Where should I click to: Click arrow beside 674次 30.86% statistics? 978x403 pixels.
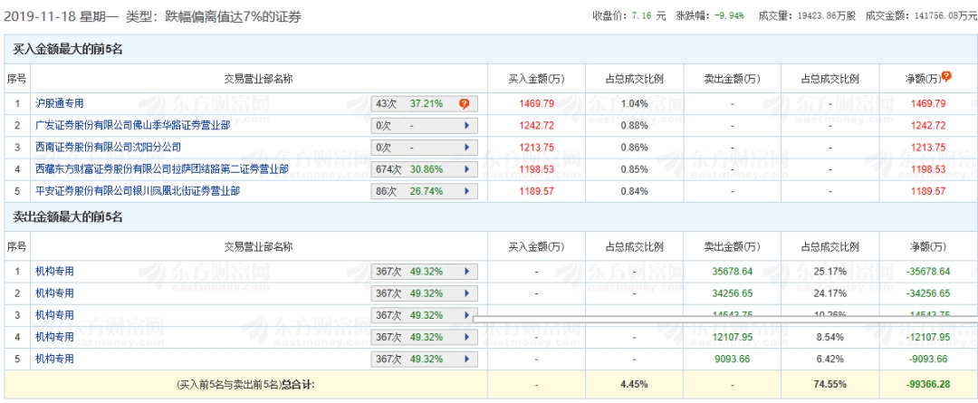[x=467, y=169]
